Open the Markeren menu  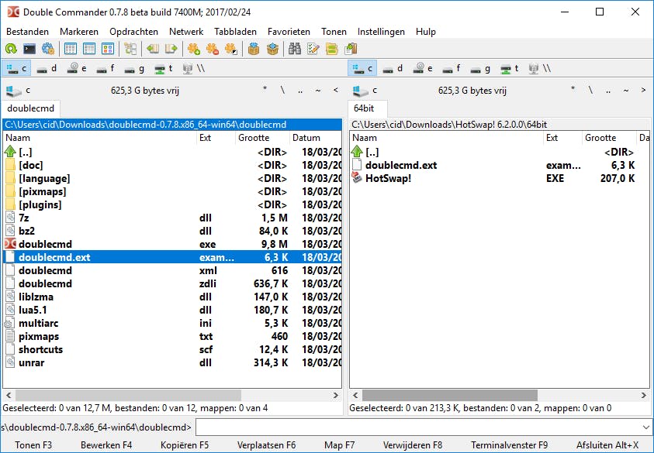point(79,32)
